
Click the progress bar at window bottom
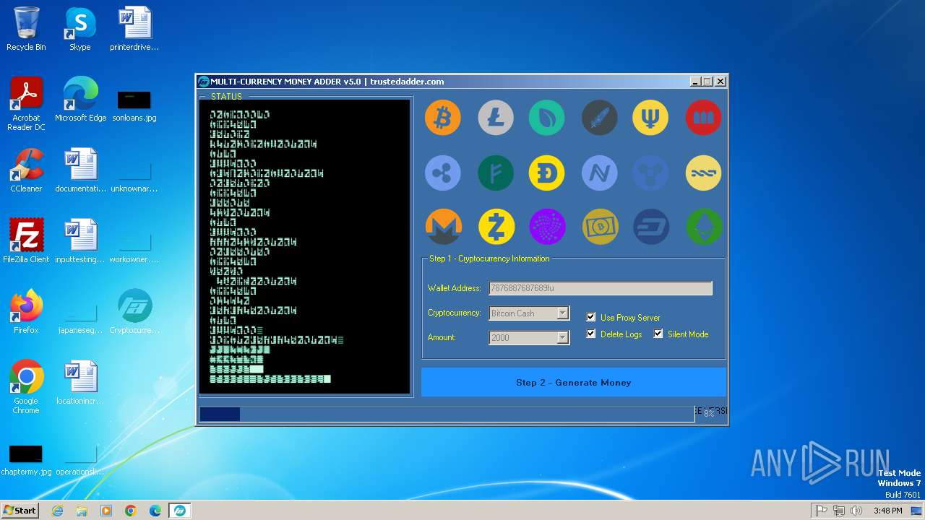(447, 414)
